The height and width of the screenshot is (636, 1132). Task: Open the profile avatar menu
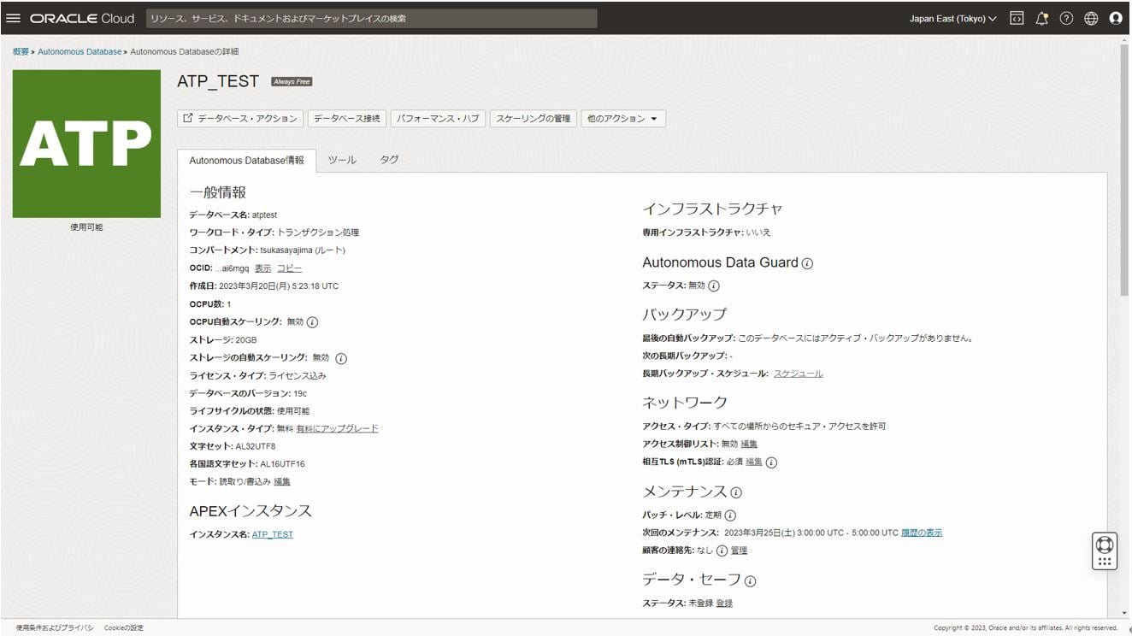pos(1116,15)
